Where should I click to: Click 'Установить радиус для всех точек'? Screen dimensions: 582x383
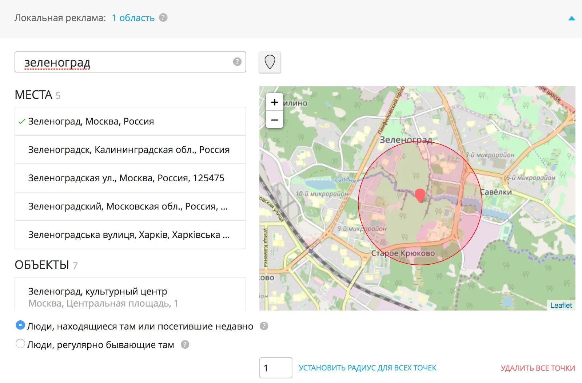[x=367, y=368]
